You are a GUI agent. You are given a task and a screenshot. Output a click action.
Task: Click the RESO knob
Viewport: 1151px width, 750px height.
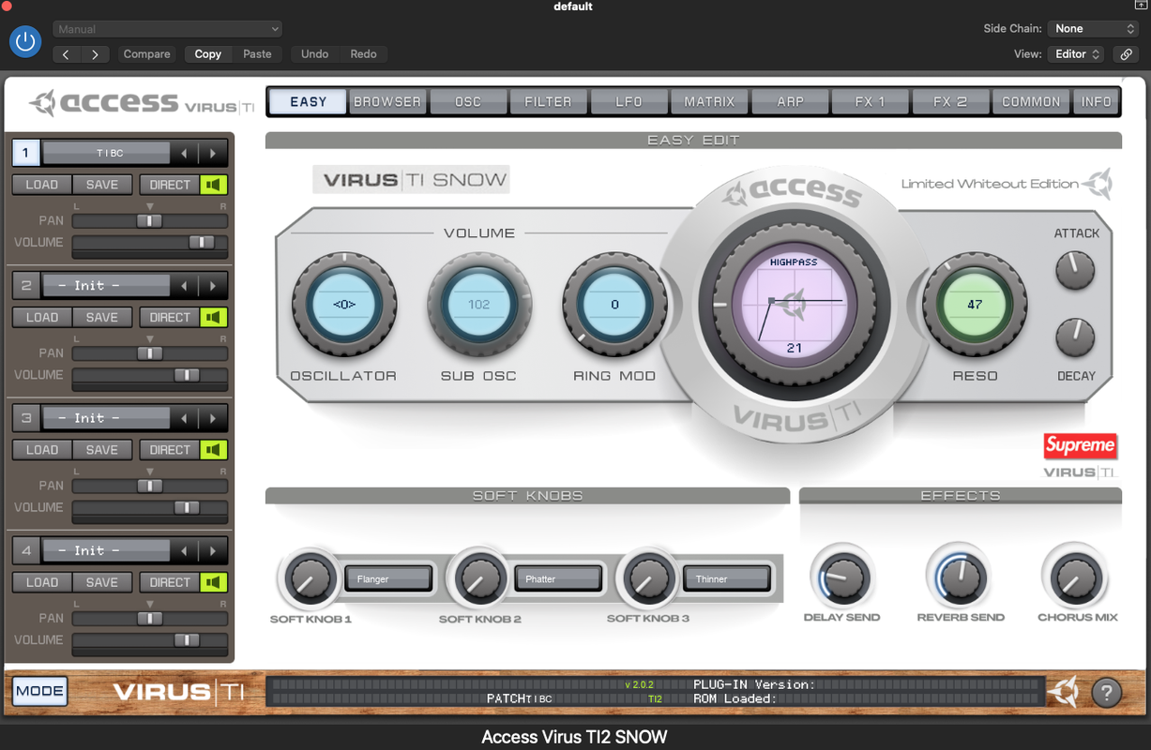975,304
